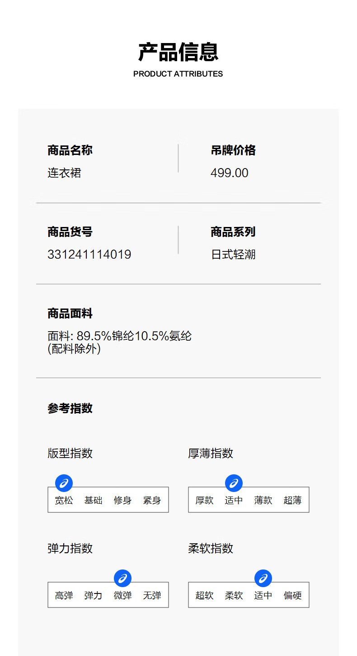Select 修身 fit option
This screenshot has width=357, height=656.
point(122,500)
